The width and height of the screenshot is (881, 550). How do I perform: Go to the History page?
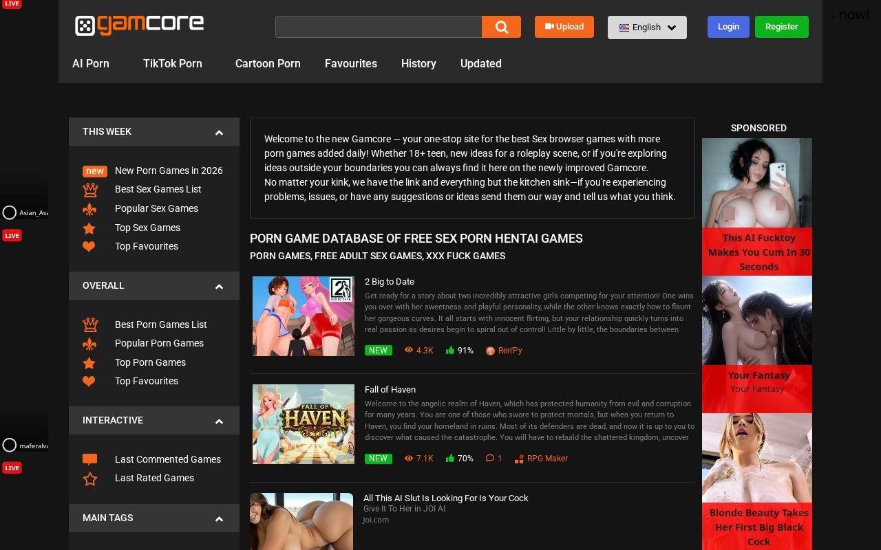tap(418, 63)
